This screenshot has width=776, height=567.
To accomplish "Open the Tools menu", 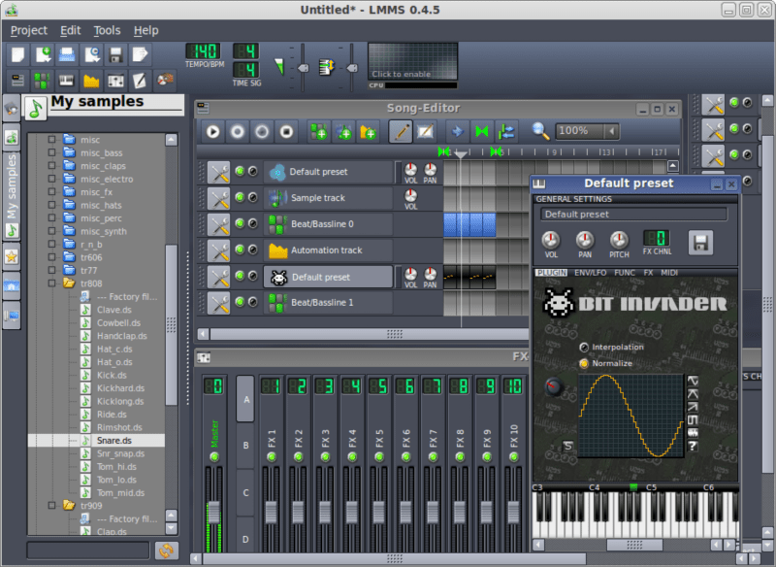I will [107, 31].
